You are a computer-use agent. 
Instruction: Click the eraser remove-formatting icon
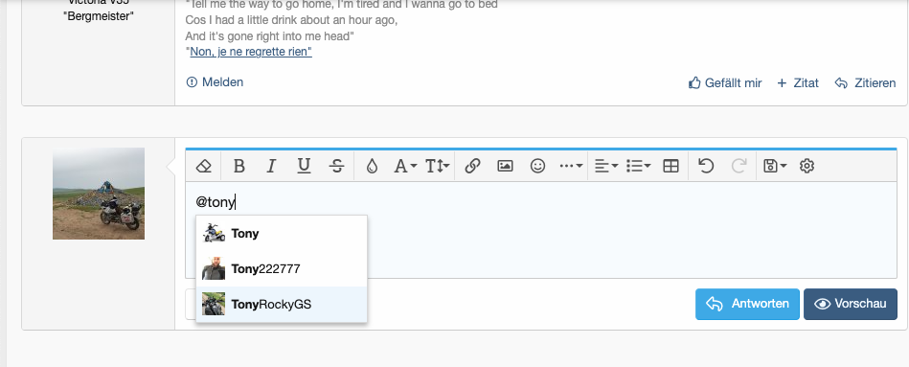(203, 167)
